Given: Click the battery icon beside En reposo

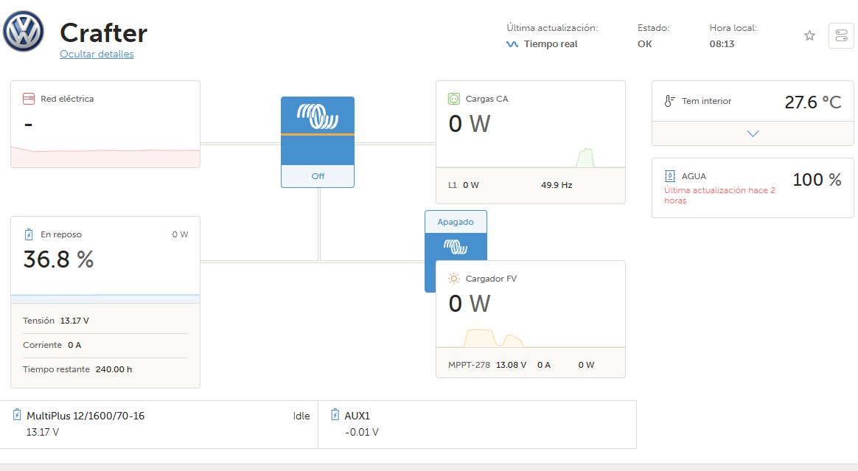Looking at the screenshot, I should pyautogui.click(x=29, y=234).
